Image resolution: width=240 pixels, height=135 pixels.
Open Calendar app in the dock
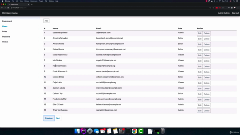pos(103,131)
